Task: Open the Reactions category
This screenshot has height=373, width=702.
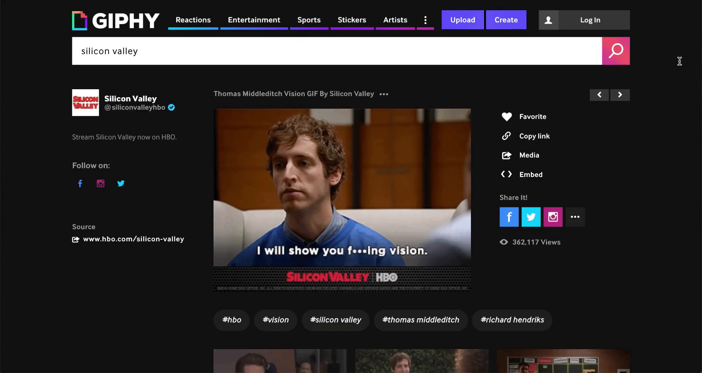Action: point(193,20)
